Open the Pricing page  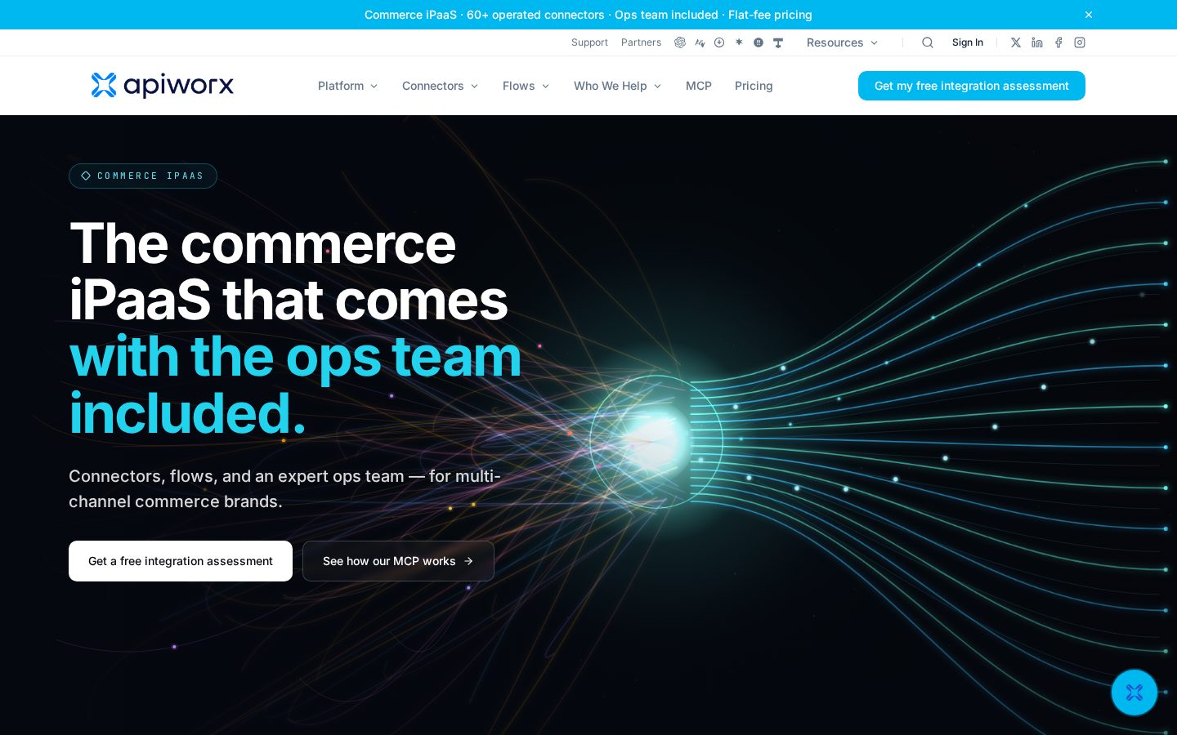[754, 86]
